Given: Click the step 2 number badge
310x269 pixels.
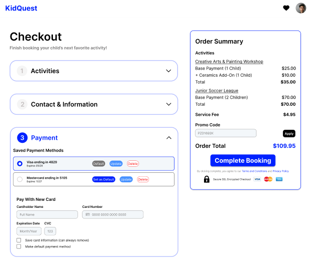Looking at the screenshot, I should [x=22, y=104].
